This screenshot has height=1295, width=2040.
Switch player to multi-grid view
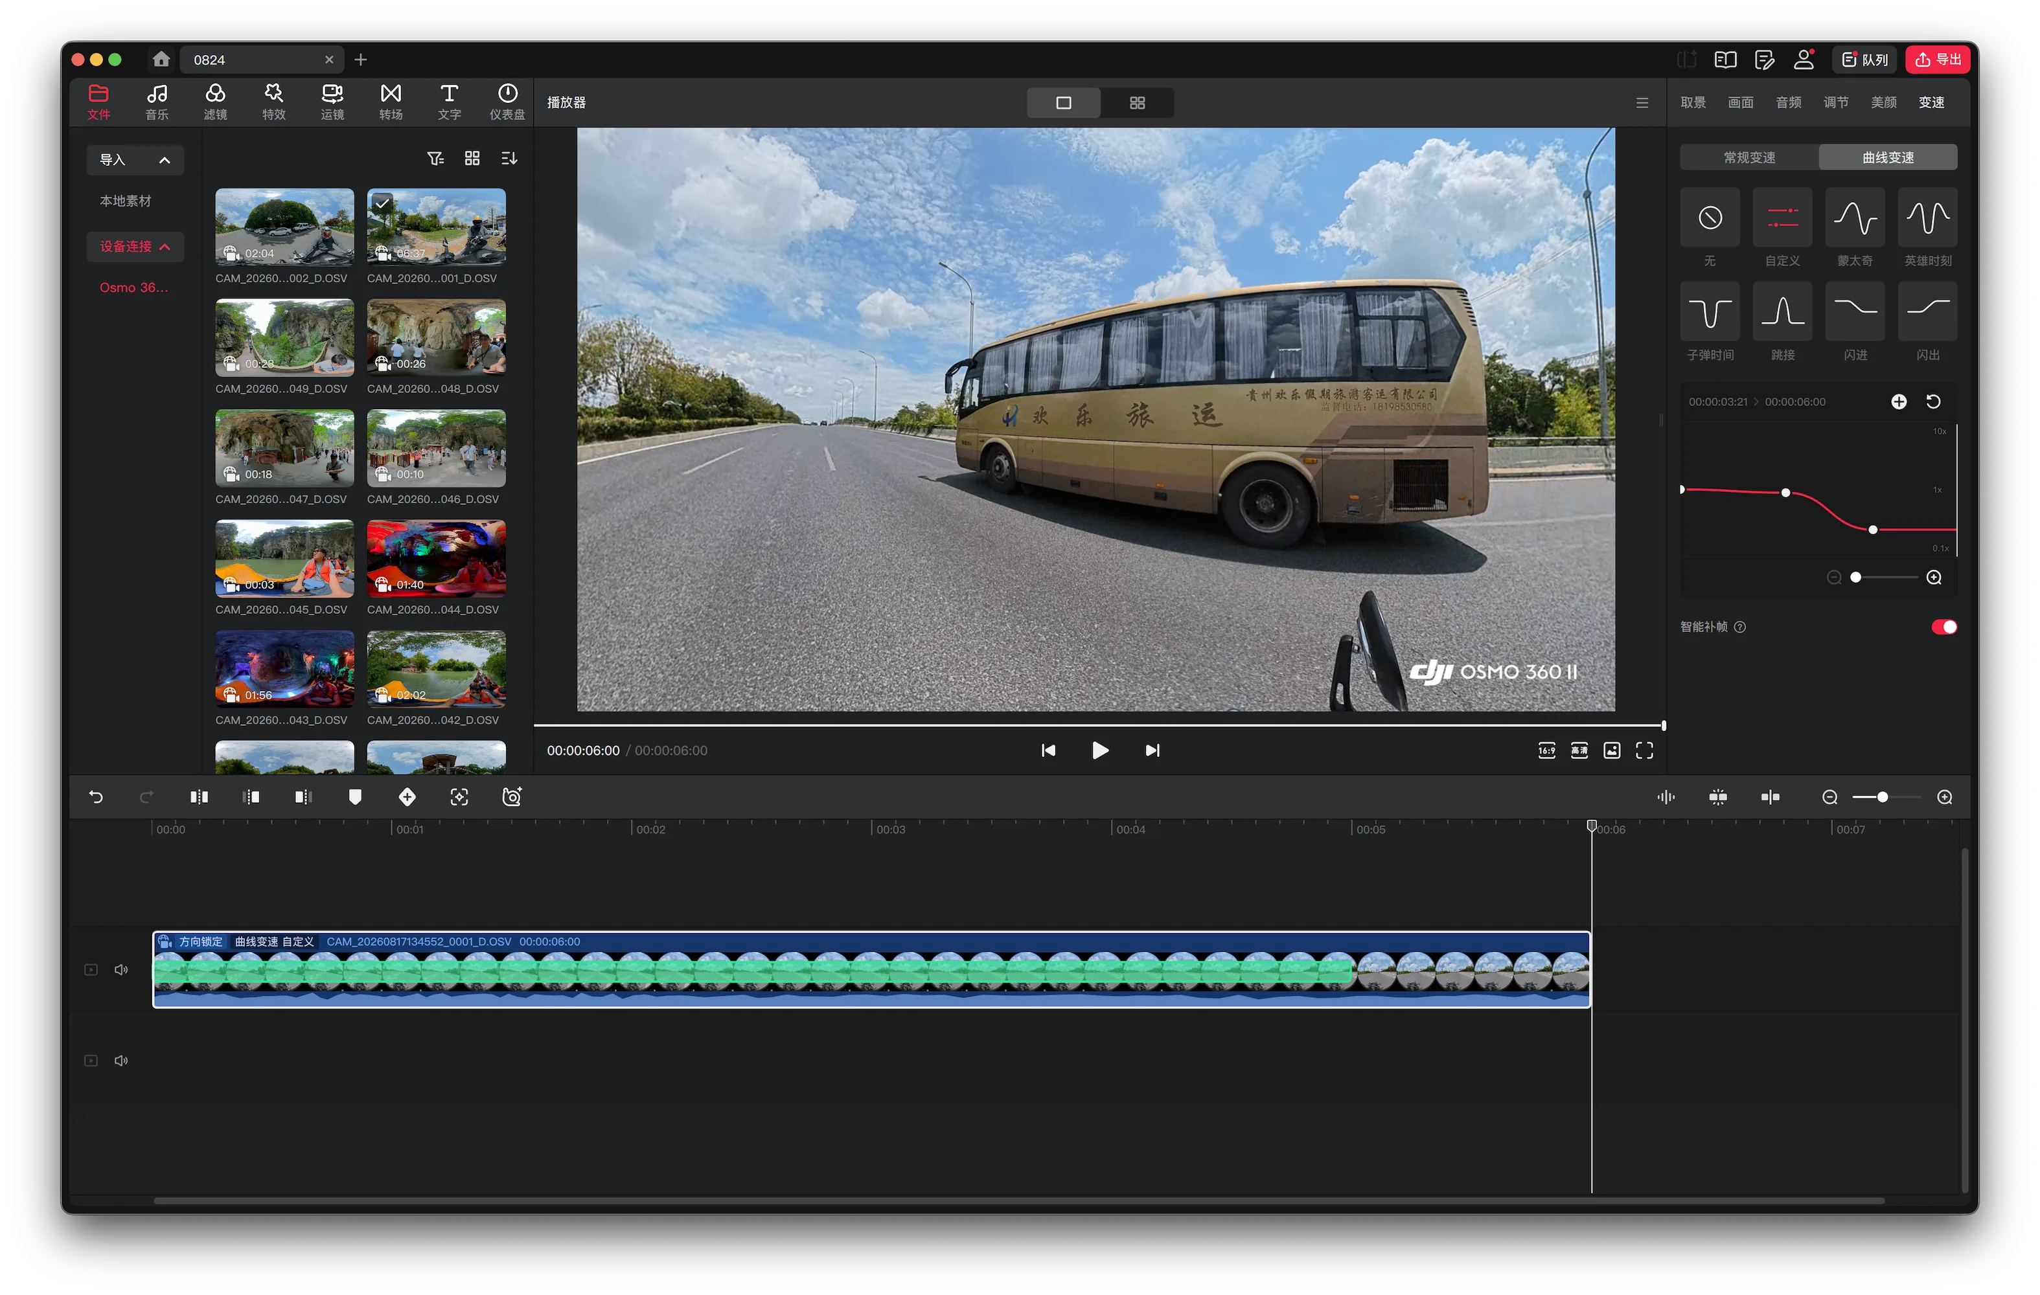1137,102
